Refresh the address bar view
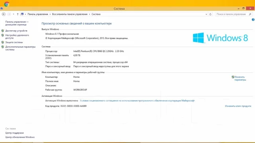This screenshot has height=143, width=255. pos(210,14)
